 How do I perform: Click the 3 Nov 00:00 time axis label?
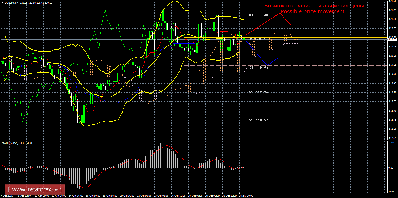[246, 196]
